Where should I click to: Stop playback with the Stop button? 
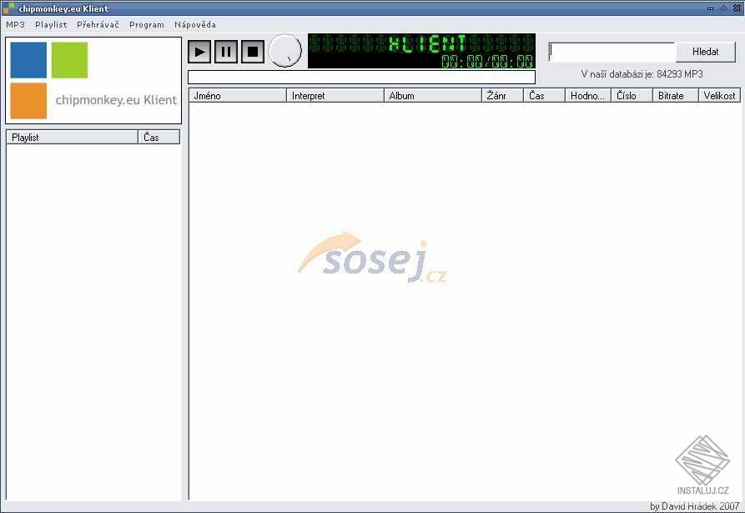[253, 52]
